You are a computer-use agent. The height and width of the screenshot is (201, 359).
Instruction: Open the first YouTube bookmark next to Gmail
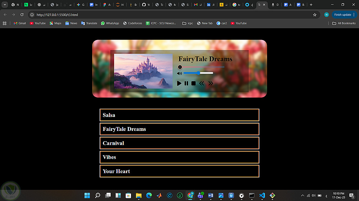point(38,23)
